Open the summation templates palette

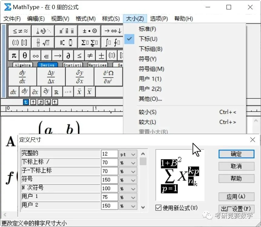coord(89,43)
